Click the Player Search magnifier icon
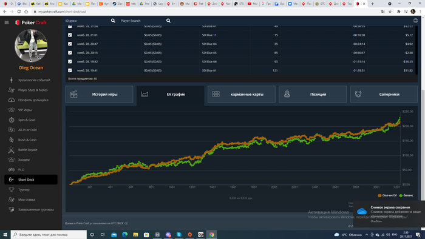 [x=168, y=21]
